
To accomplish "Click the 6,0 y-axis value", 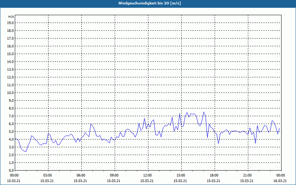I will pyautogui.click(x=11, y=124).
